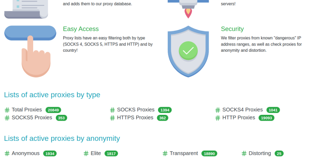Open the HTTPS Proxies list
Screen dimensions: 316x165
coord(135,118)
